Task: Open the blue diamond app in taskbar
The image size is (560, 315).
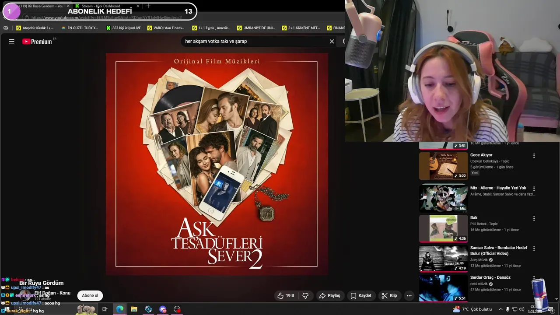Action: coord(148,309)
